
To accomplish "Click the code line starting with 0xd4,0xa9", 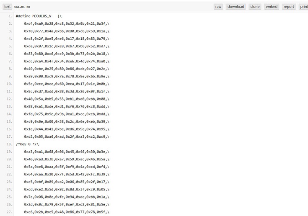I will [67, 24].
